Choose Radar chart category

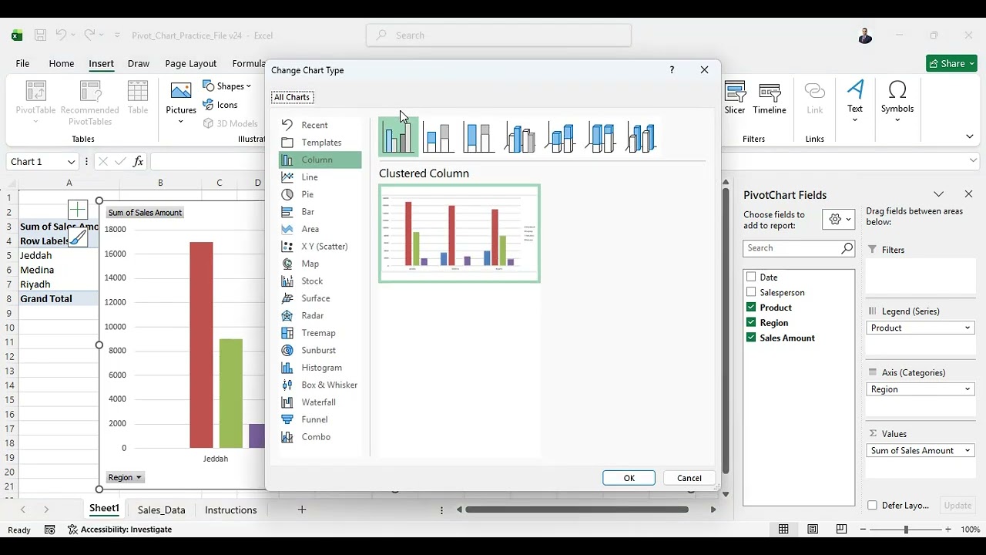tap(320, 316)
